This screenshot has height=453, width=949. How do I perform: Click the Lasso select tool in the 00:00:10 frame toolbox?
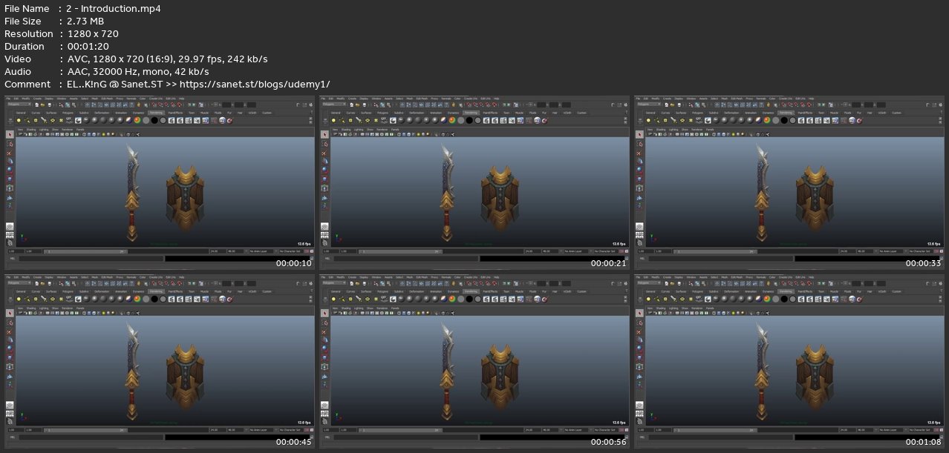[x=10, y=143]
